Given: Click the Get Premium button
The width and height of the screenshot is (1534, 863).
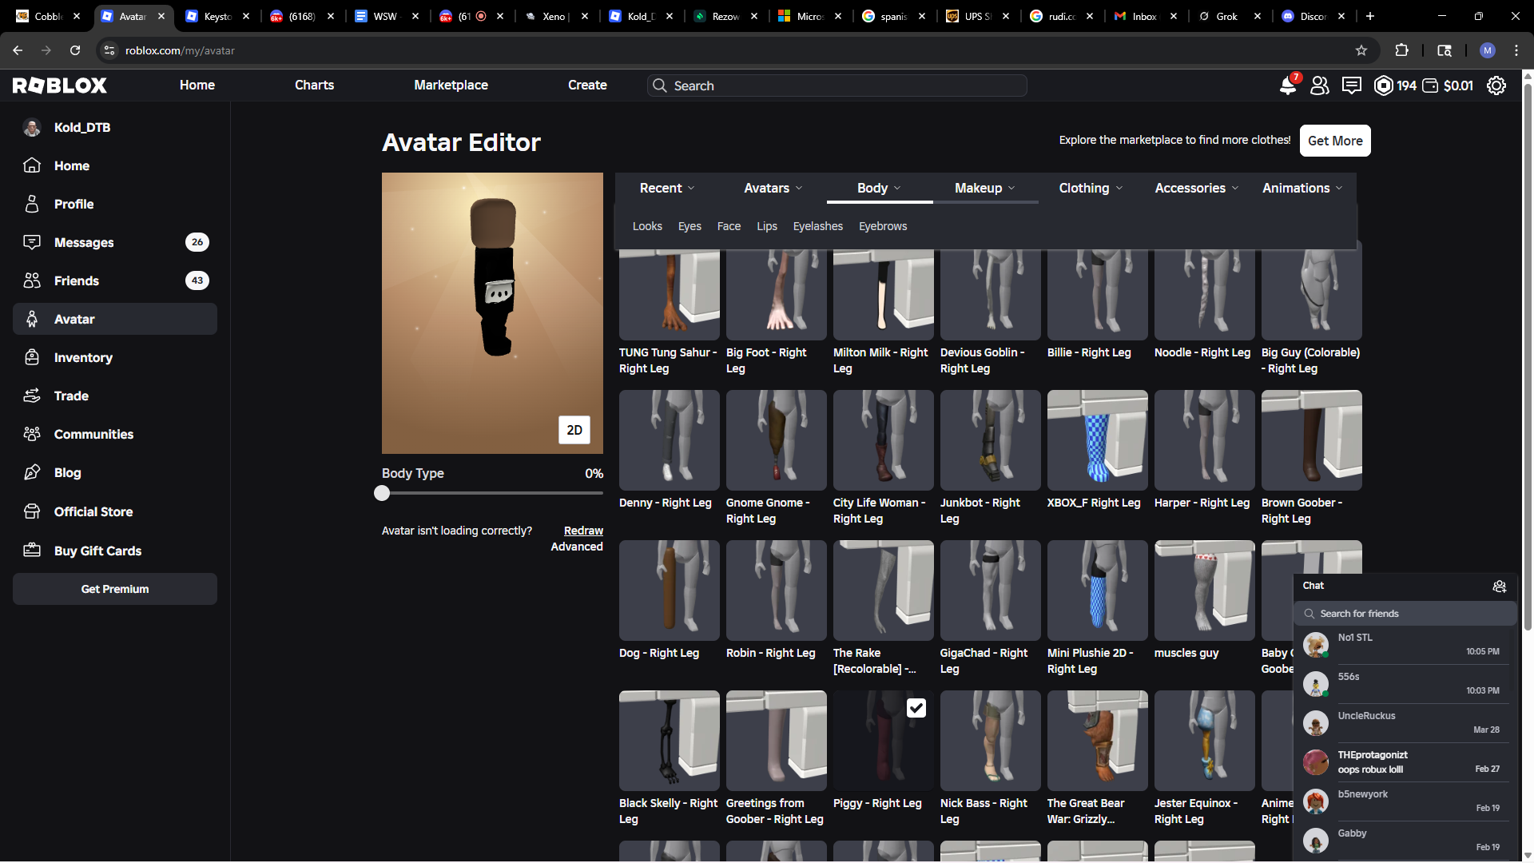Looking at the screenshot, I should (115, 589).
